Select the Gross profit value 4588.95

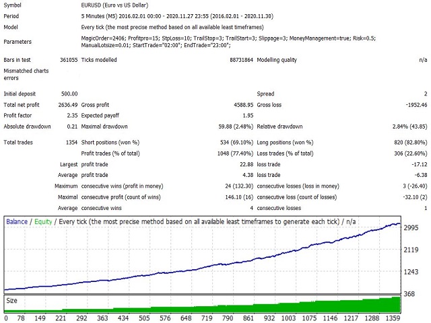pyautogui.click(x=244, y=105)
